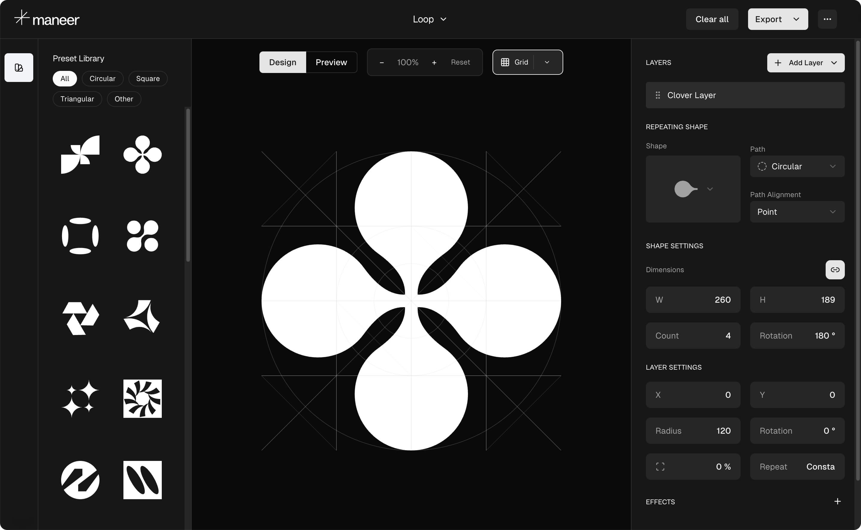The height and width of the screenshot is (530, 861).
Task: Click the three-dot more options button
Action: coord(827,19)
